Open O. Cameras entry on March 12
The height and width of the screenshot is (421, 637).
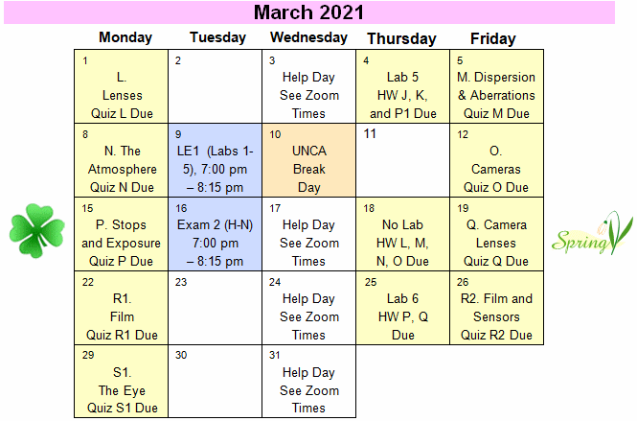click(496, 161)
